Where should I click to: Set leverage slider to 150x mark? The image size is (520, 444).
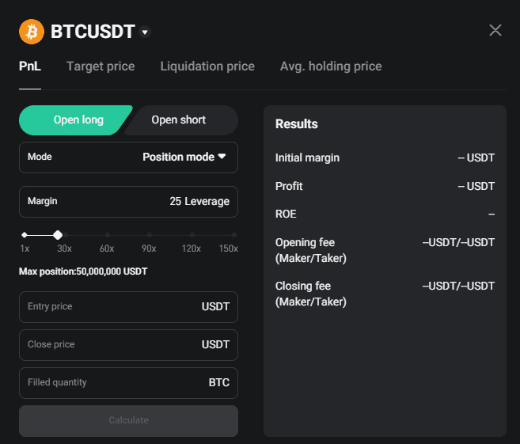tap(234, 235)
